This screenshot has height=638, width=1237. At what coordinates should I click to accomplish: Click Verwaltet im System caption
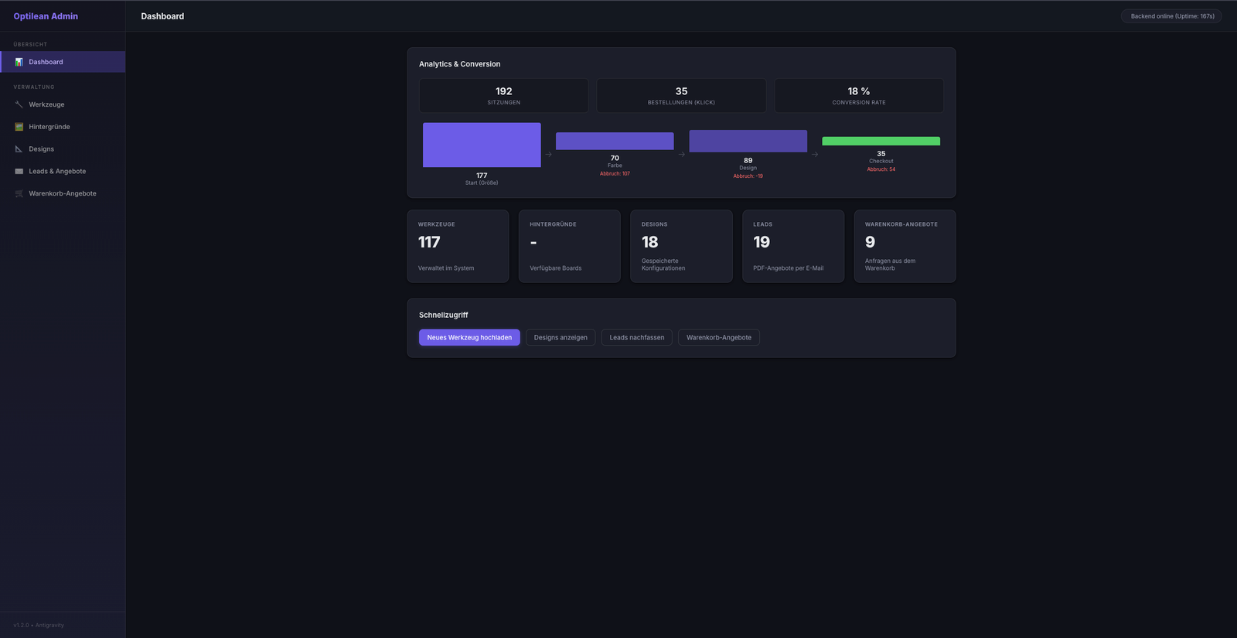click(x=446, y=268)
